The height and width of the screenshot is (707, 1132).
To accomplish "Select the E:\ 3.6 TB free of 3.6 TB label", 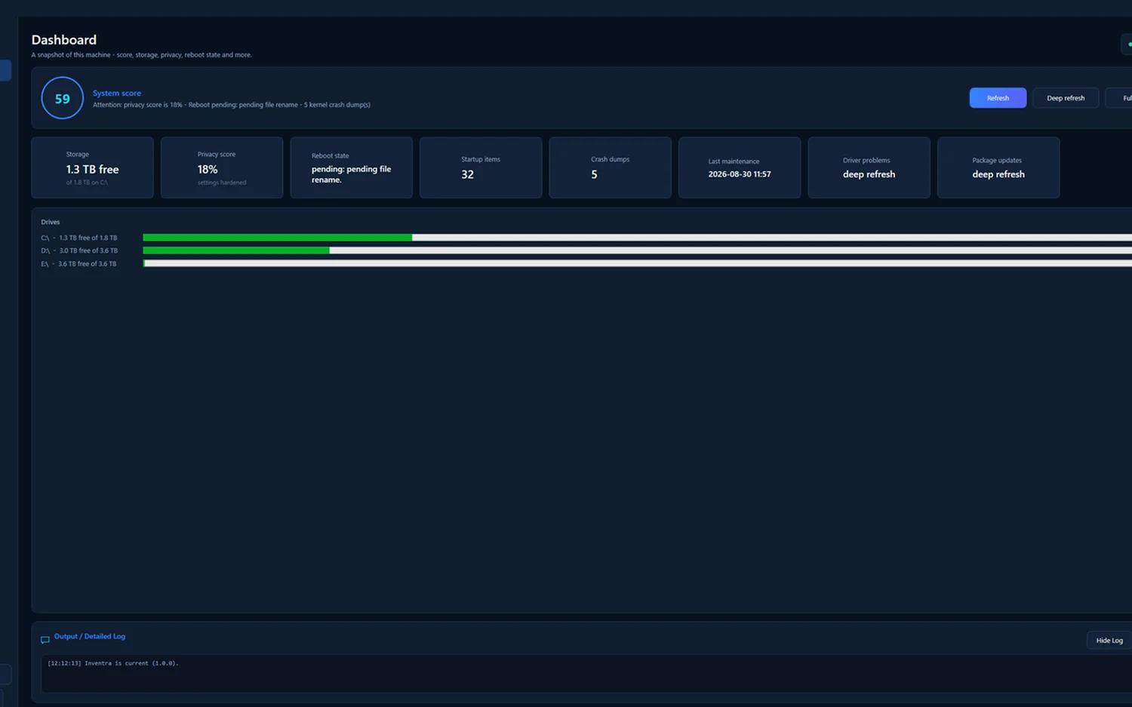I will click(x=78, y=264).
